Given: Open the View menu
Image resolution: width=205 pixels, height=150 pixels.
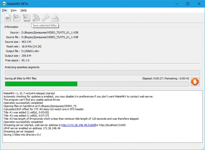Looking at the screenshot, I should coord(14,10).
